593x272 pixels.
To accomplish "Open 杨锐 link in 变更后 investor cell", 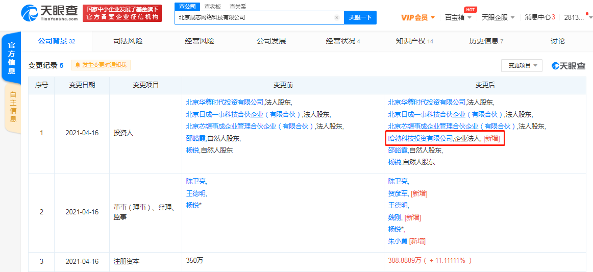I will (x=394, y=162).
